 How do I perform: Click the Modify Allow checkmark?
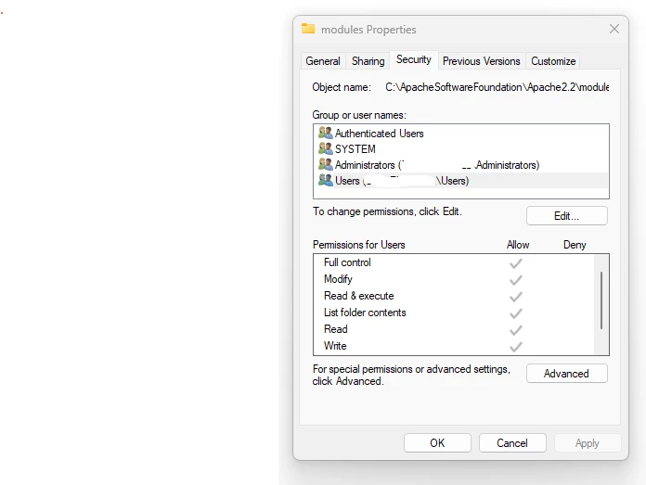tap(516, 280)
